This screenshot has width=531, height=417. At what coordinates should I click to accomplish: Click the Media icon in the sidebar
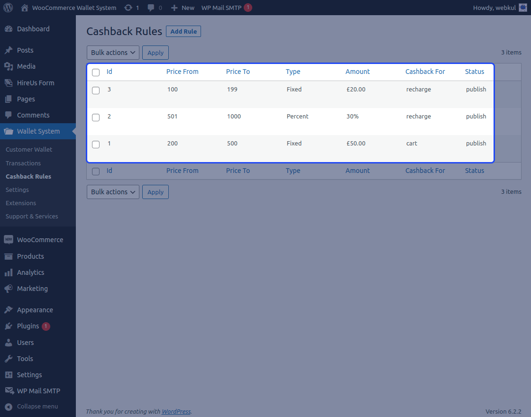[x=9, y=66]
